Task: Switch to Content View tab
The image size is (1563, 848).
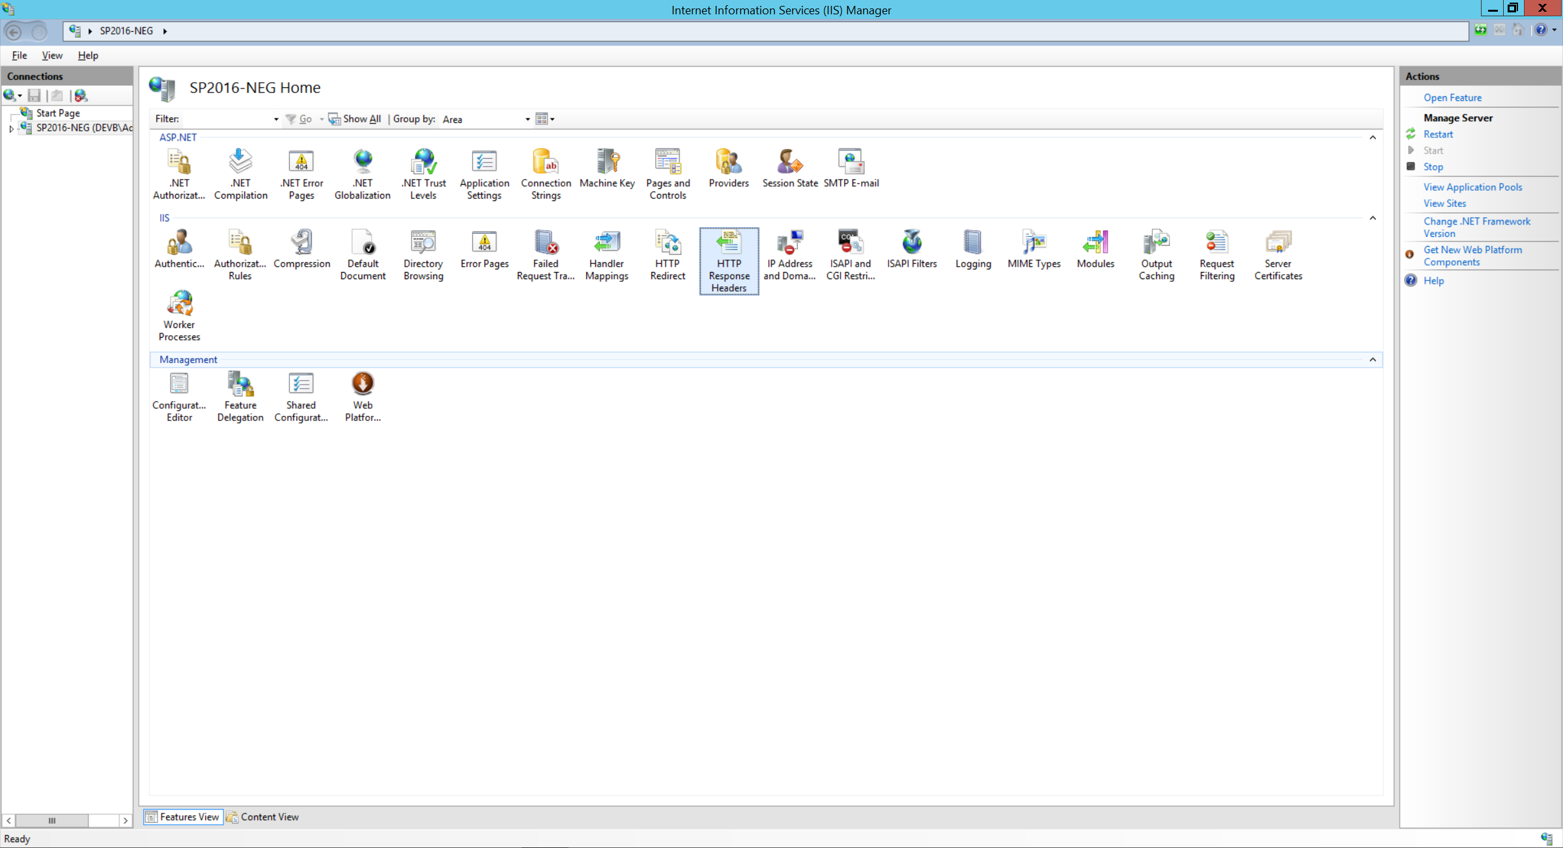Action: coord(263,817)
